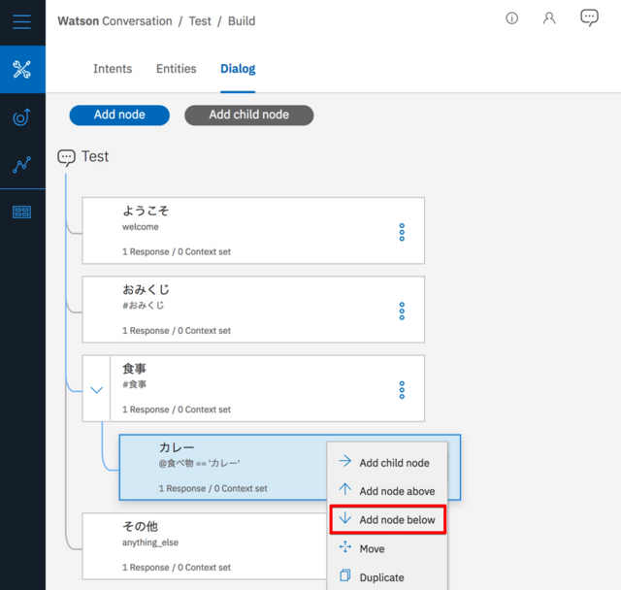621x590 pixels.
Task: Collapse the 食事 node children
Action: pyautogui.click(x=97, y=390)
